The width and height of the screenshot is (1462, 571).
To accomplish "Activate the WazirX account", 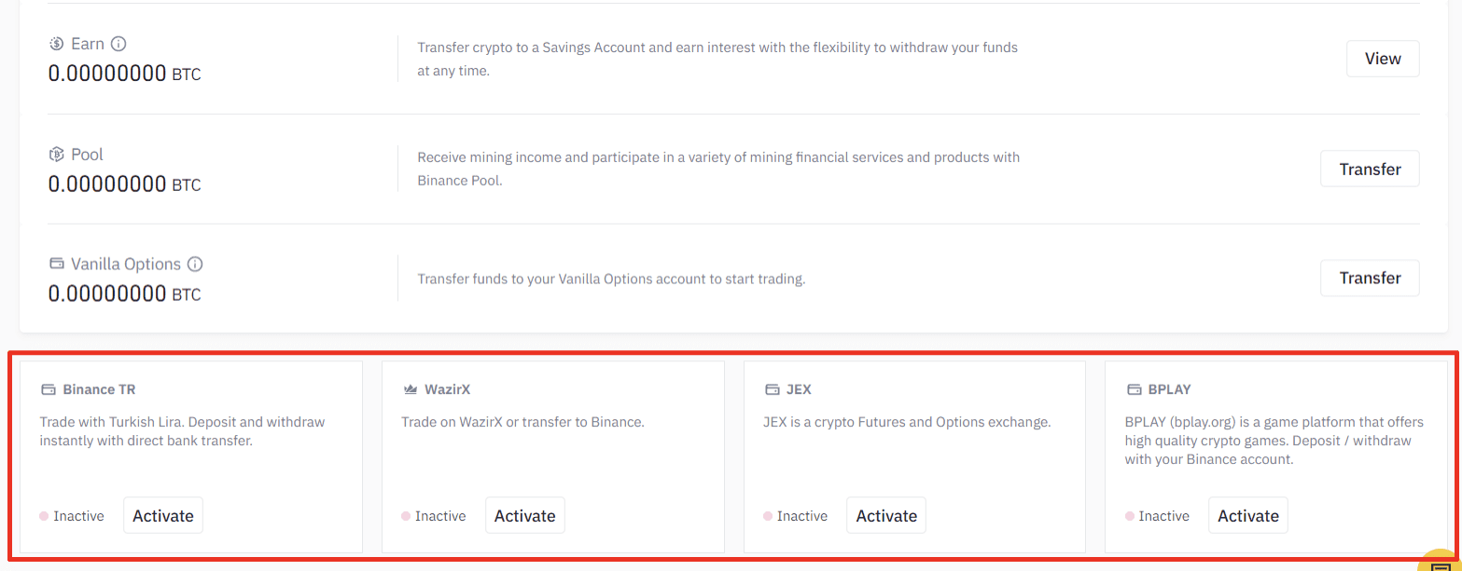I will coord(525,515).
